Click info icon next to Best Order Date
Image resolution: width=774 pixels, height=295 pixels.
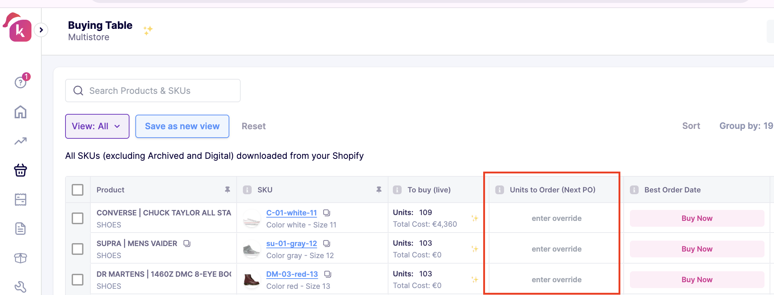pos(634,190)
